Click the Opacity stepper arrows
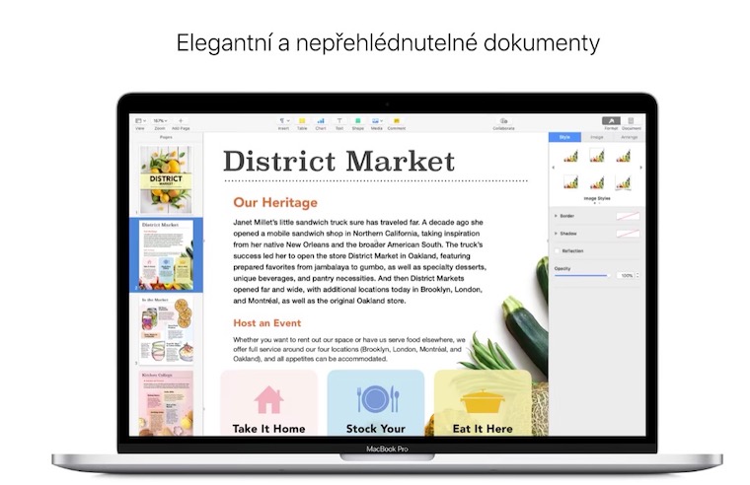 (x=637, y=276)
